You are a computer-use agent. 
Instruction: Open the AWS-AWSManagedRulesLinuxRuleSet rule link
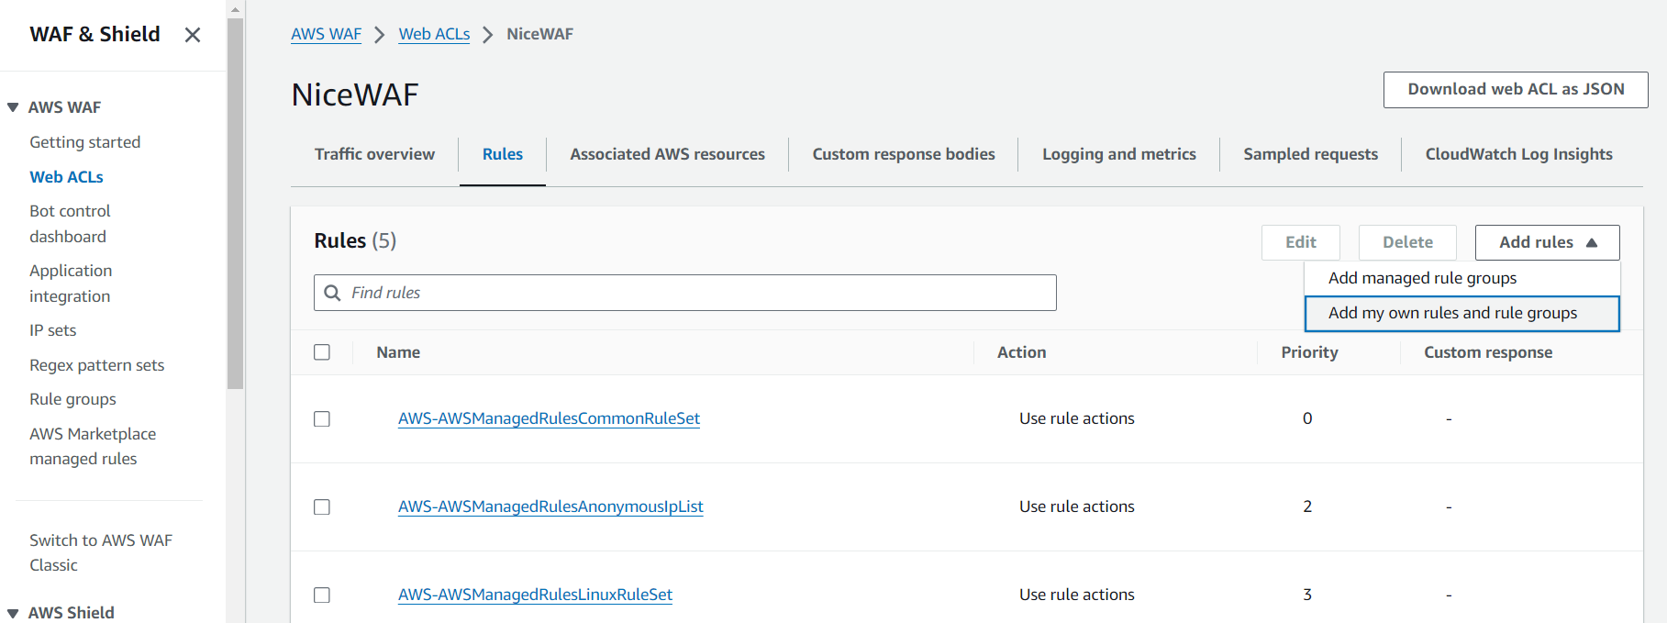[x=535, y=595]
